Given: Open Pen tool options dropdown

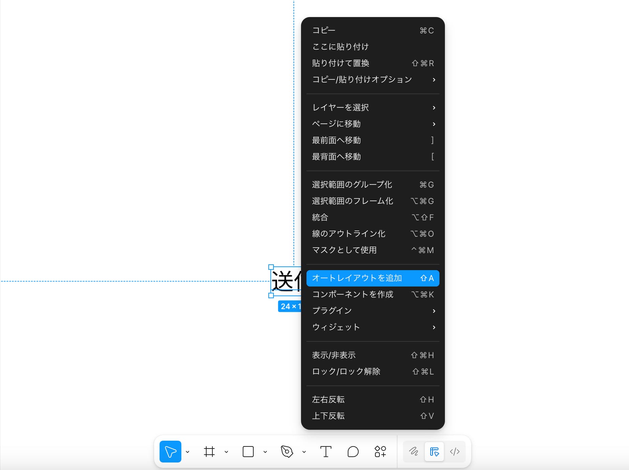Looking at the screenshot, I should [304, 452].
